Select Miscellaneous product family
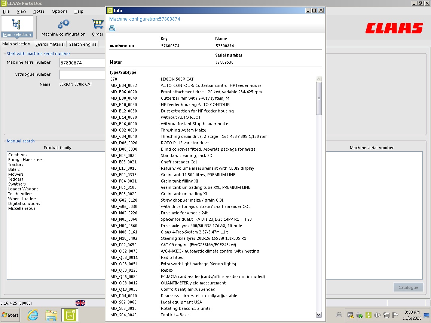The height and width of the screenshot is (323, 431). [x=22, y=208]
